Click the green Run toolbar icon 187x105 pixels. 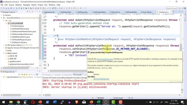[21, 8]
